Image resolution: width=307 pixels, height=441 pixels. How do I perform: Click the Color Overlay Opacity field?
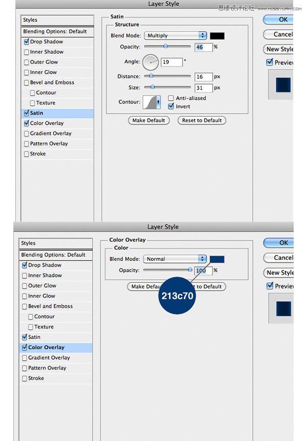203,271
